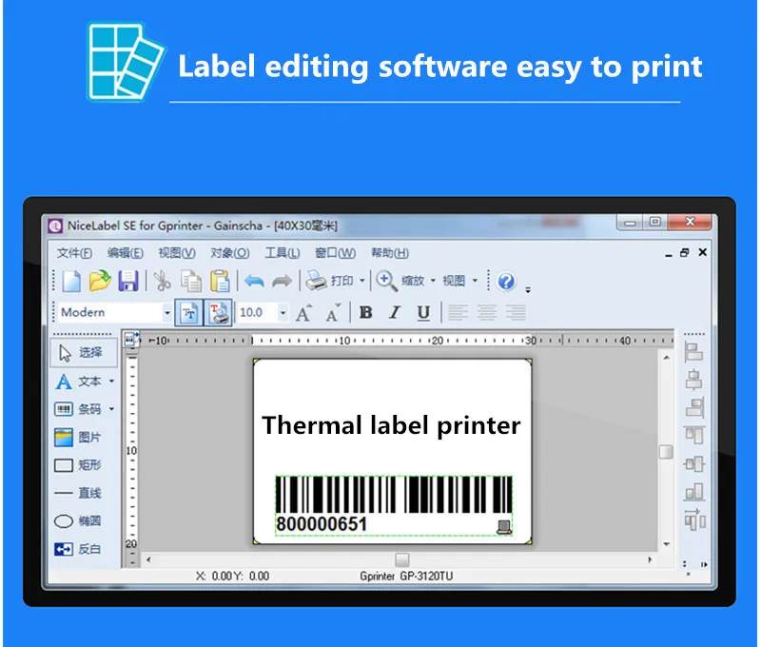761x647 pixels.
Task: Select the 条码 barcode tool
Action: [80, 409]
